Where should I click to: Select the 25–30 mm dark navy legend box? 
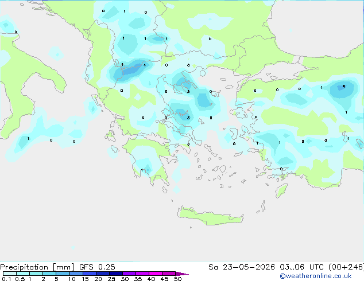[115, 274]
